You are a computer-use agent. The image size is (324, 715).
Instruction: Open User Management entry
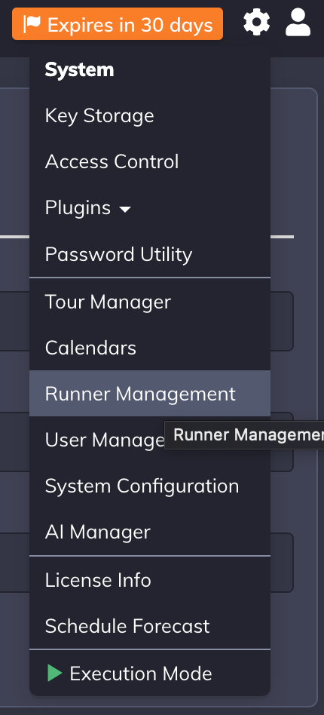[x=150, y=440]
